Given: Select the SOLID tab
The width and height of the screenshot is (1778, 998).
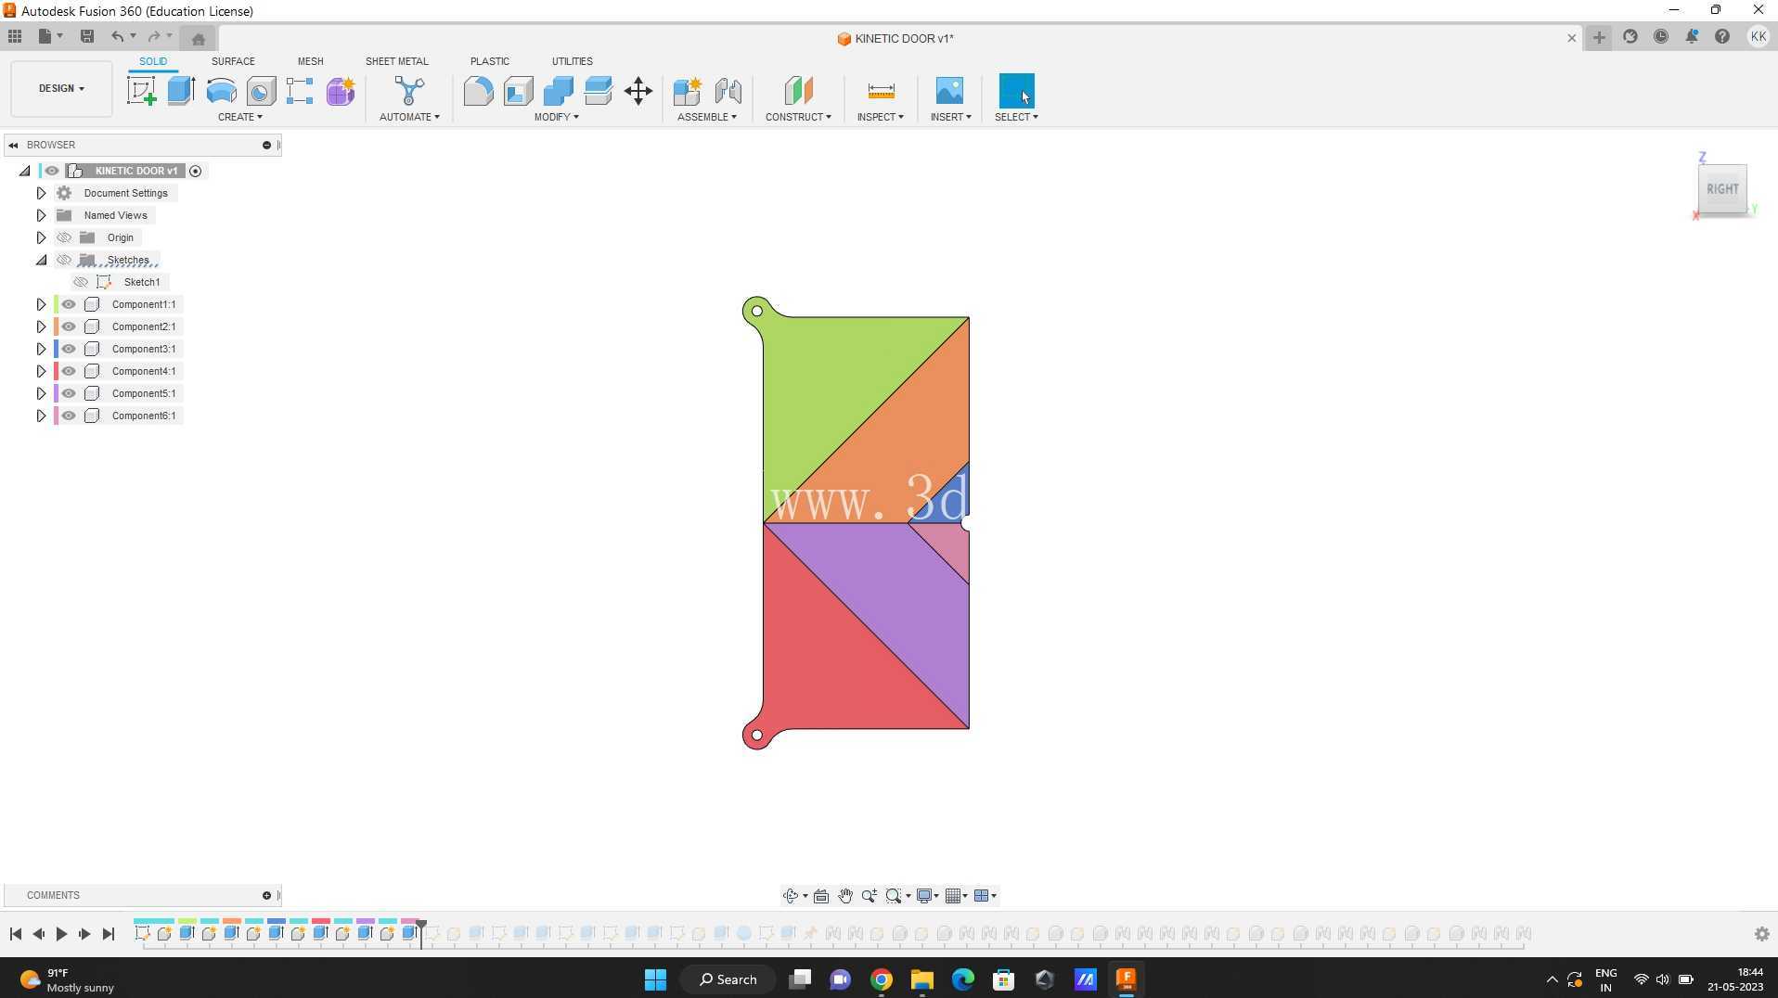Looking at the screenshot, I should point(153,61).
